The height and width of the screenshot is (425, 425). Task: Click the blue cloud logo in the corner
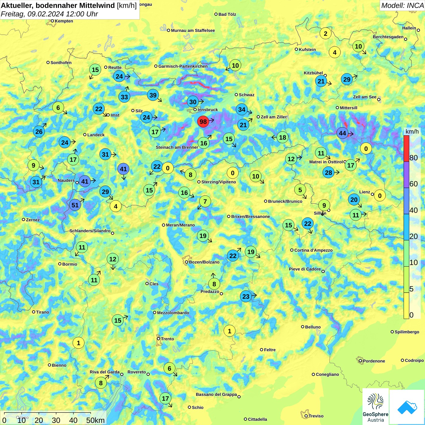pos(407,407)
